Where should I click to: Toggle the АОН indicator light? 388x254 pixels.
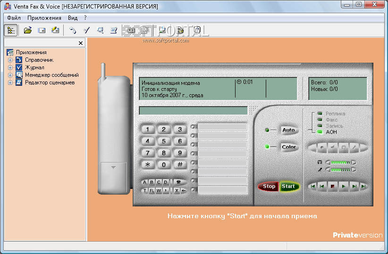pos(320,132)
